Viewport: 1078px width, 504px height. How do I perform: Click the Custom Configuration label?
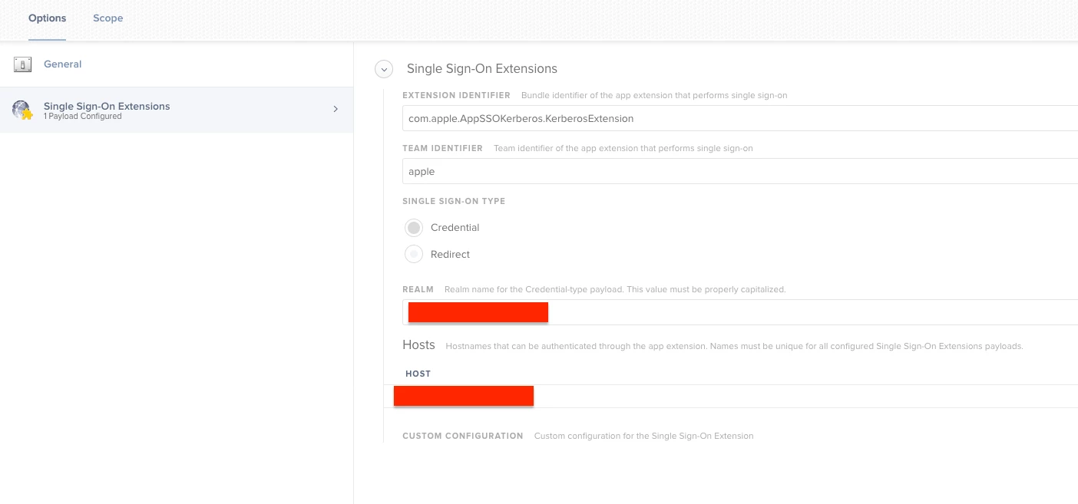pos(463,436)
